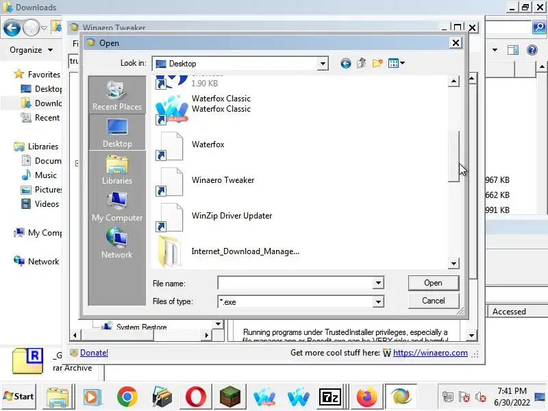The height and width of the screenshot is (411, 548).
Task: Open the Donate! link
Action: click(94, 353)
